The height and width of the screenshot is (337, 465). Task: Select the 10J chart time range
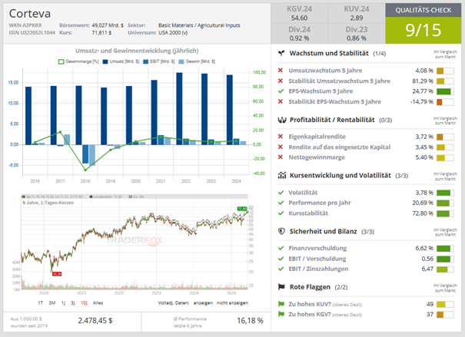click(x=84, y=303)
